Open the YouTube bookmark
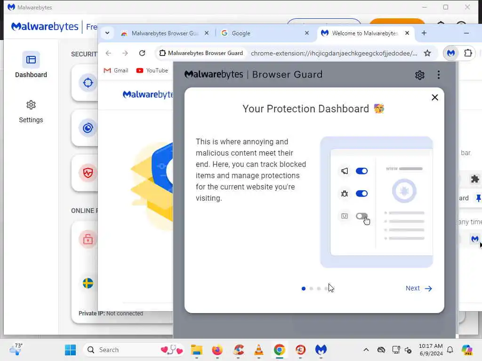 (152, 71)
